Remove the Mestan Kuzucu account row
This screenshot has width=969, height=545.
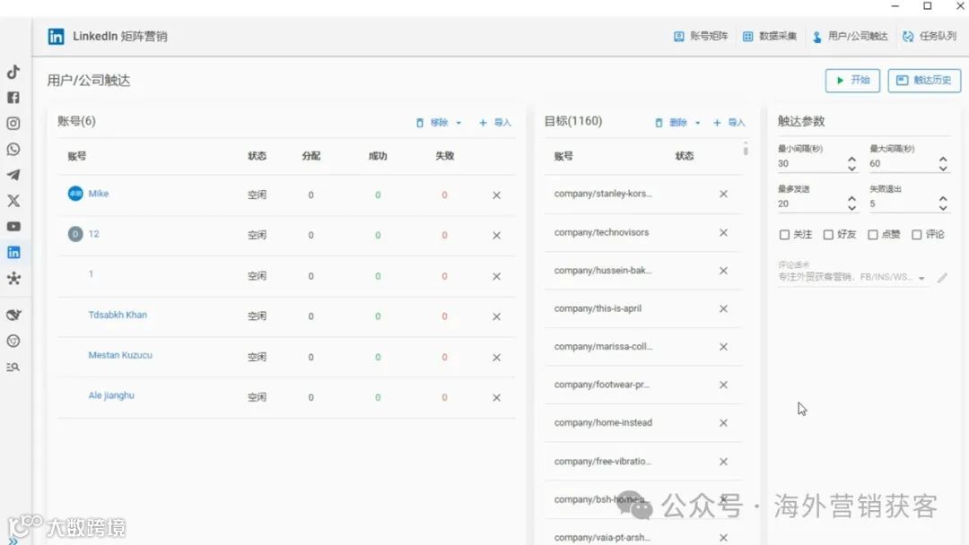click(x=496, y=358)
